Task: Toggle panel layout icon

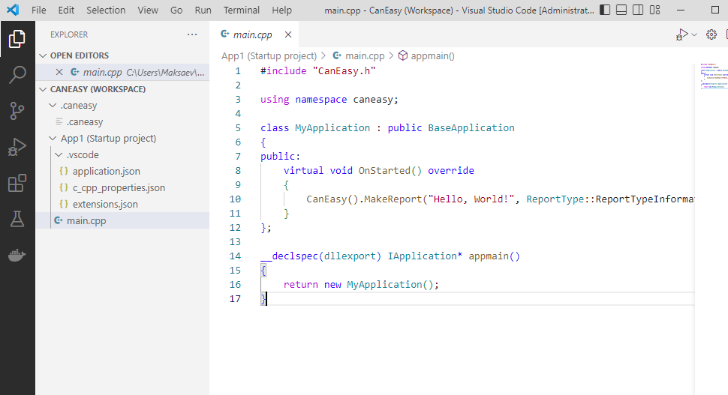Action: [621, 10]
